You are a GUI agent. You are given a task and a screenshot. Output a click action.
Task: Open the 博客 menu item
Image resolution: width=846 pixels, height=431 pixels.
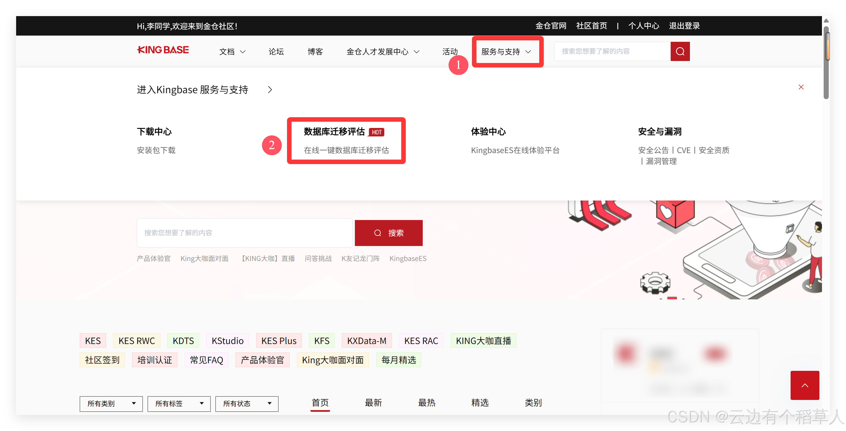315,52
